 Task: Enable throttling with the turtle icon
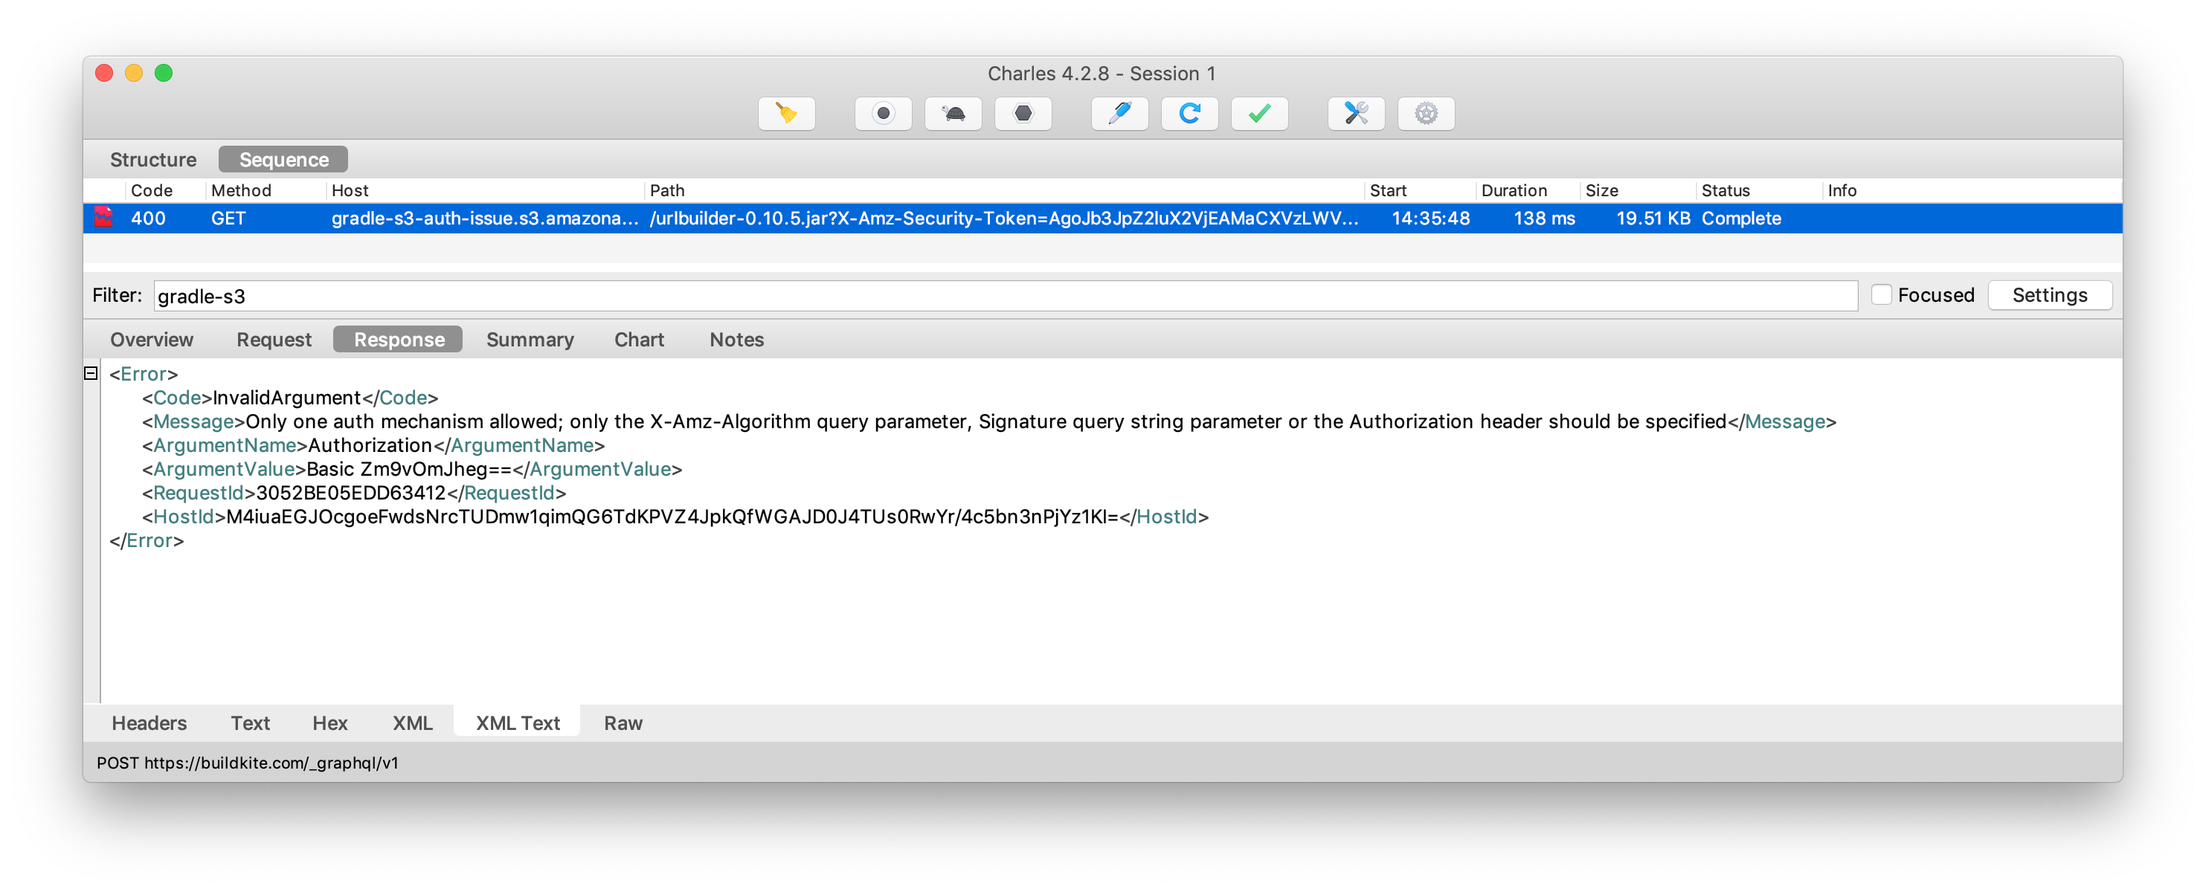[x=952, y=113]
